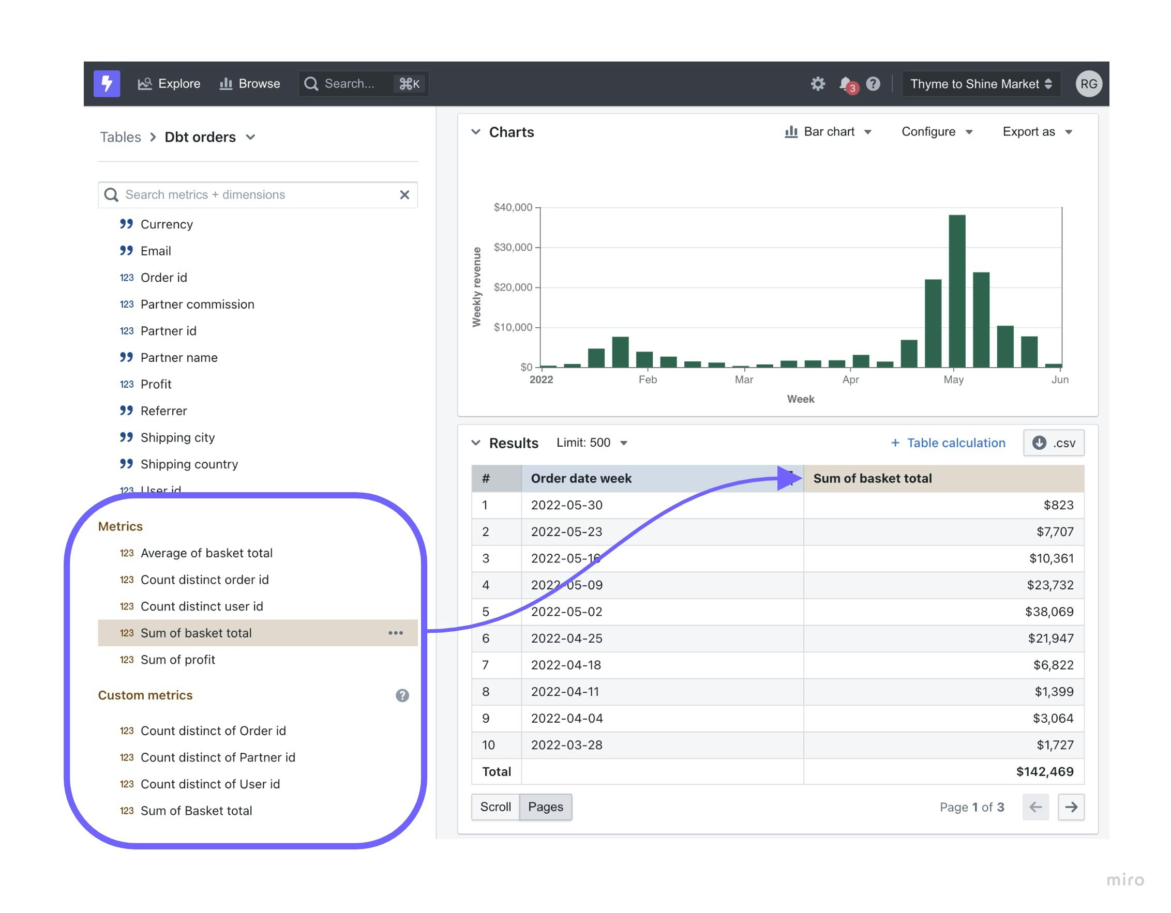Toggle the Sum of profit metric
This screenshot has width=1171, height=913.
[x=177, y=660]
